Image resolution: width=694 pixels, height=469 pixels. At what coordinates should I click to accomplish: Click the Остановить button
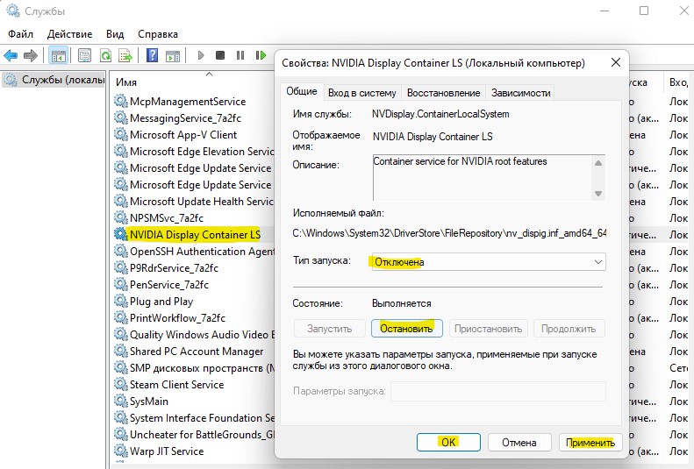(x=407, y=329)
